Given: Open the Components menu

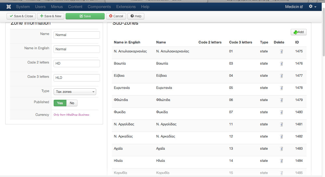Looking at the screenshot, I should pos(99,6).
